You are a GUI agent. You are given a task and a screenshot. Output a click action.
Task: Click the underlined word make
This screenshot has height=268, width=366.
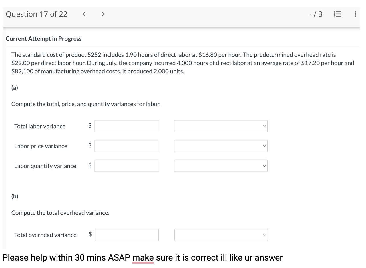pos(143,257)
